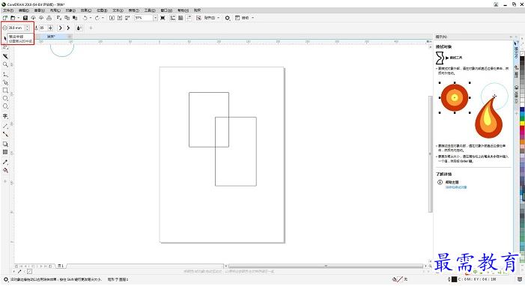Click the Publish to PDF icon
Image resolution: width=525 pixels, height=286 pixels.
[127, 18]
